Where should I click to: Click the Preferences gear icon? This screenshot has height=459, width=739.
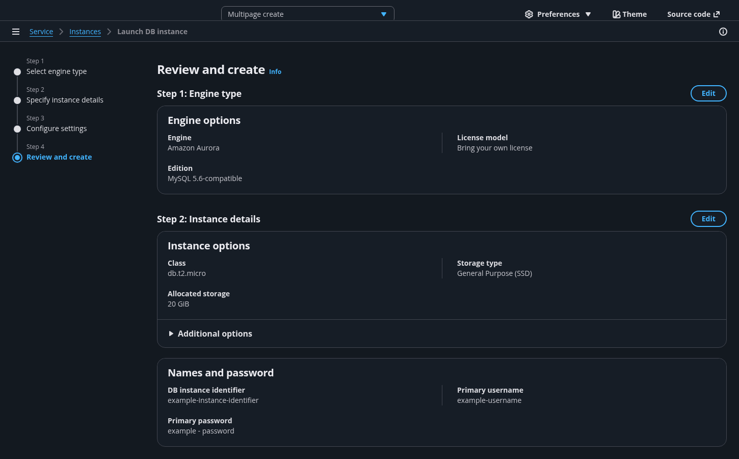(529, 14)
